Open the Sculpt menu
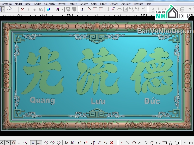Viewport: 194px width, 145px height. tap(38, 4)
